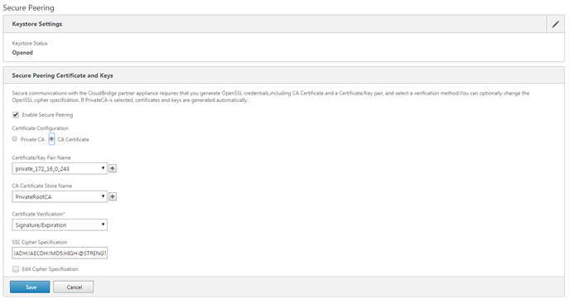This screenshot has width=569, height=299.
Task: Click the Keystore Settings header
Action: tap(37, 24)
